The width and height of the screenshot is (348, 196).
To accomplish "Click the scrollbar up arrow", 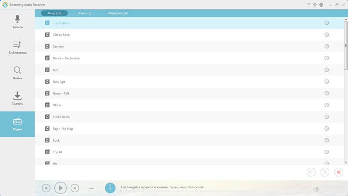I will [x=346, y=20].
